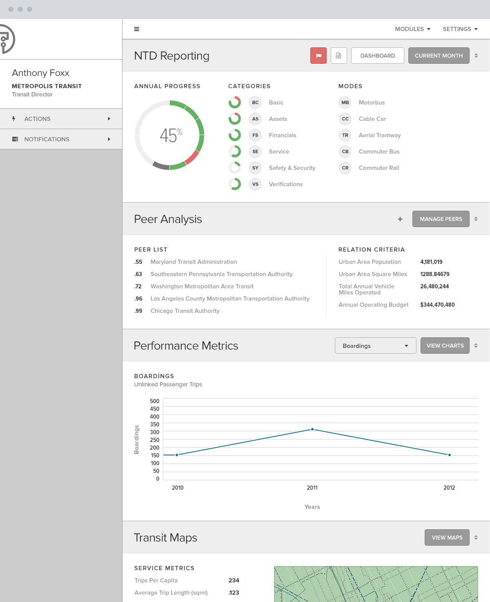
Task: Click the Financials progress donut
Action: (x=235, y=135)
